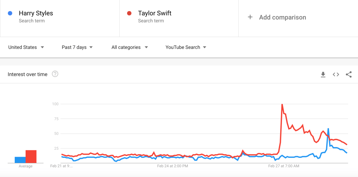Download the Interest over time data
Screen dimensions: 358x177
[x=323, y=74]
